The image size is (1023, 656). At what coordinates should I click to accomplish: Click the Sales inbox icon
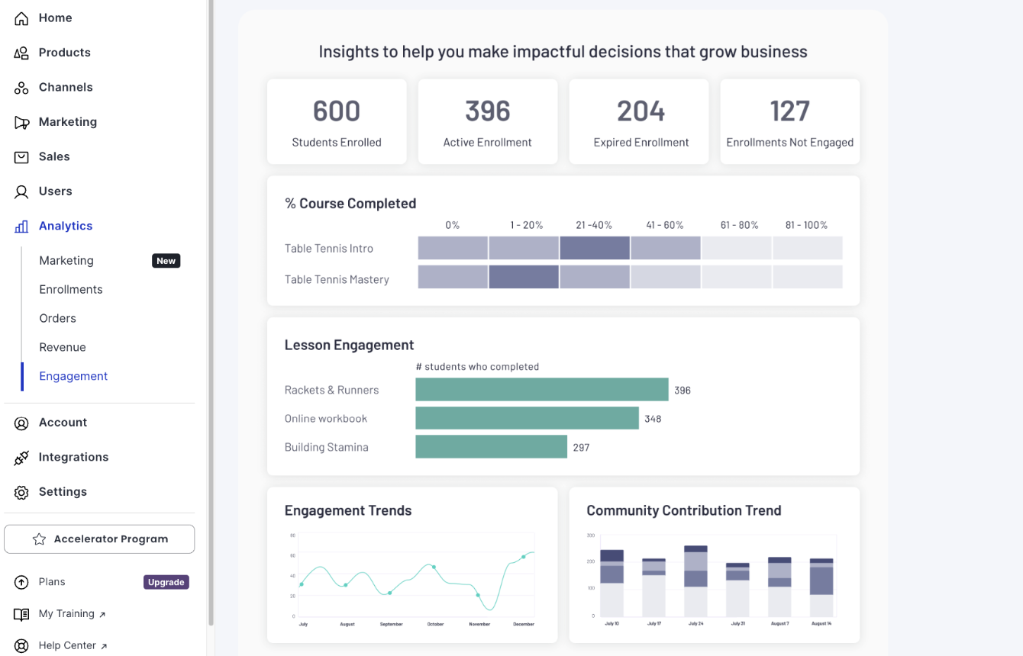[x=21, y=157]
